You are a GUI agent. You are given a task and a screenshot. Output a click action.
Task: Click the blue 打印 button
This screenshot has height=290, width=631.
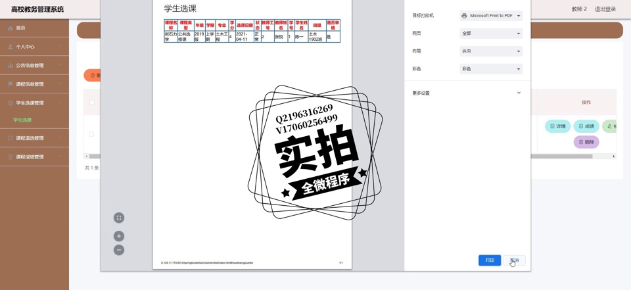pos(490,260)
